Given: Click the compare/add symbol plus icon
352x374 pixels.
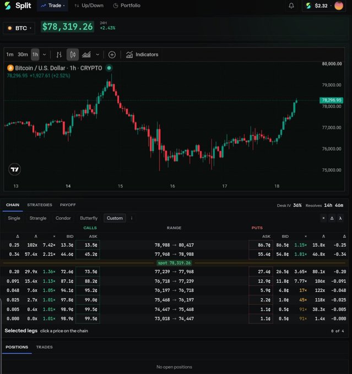Looking at the screenshot, I should [x=112, y=54].
